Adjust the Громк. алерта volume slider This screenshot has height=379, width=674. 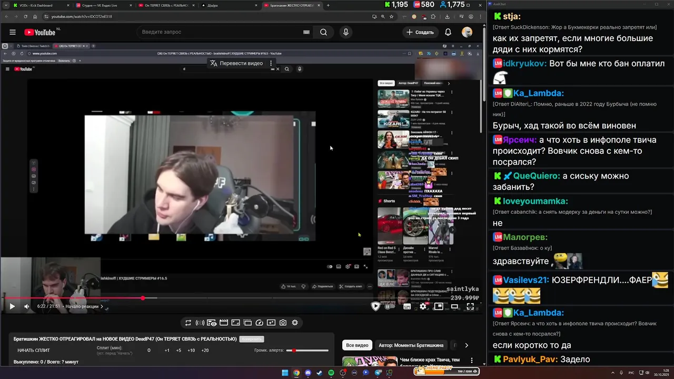click(x=308, y=350)
